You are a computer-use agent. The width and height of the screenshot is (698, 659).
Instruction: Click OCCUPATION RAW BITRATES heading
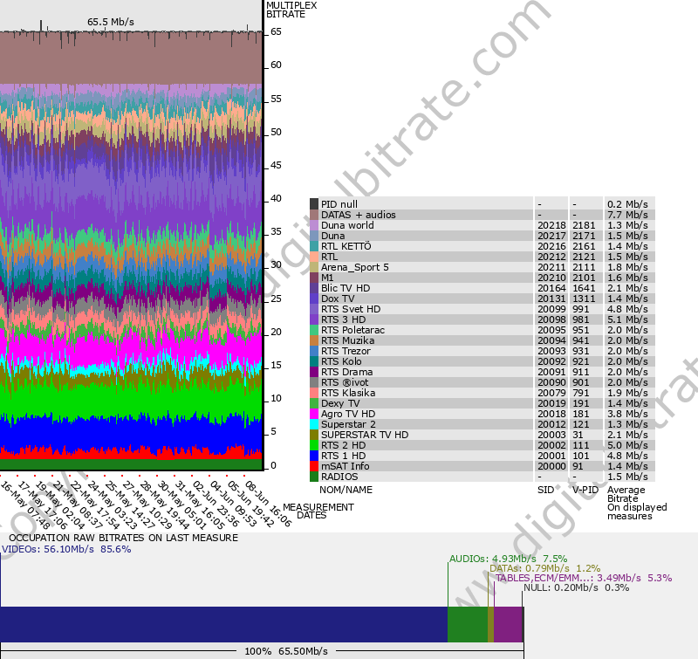pos(123,538)
